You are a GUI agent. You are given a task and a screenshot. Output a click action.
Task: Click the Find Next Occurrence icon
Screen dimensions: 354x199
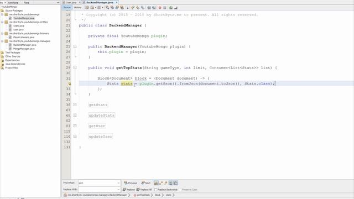click(117, 7)
